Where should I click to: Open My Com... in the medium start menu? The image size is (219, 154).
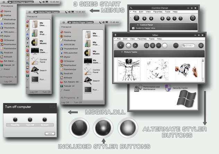(x=39, y=51)
